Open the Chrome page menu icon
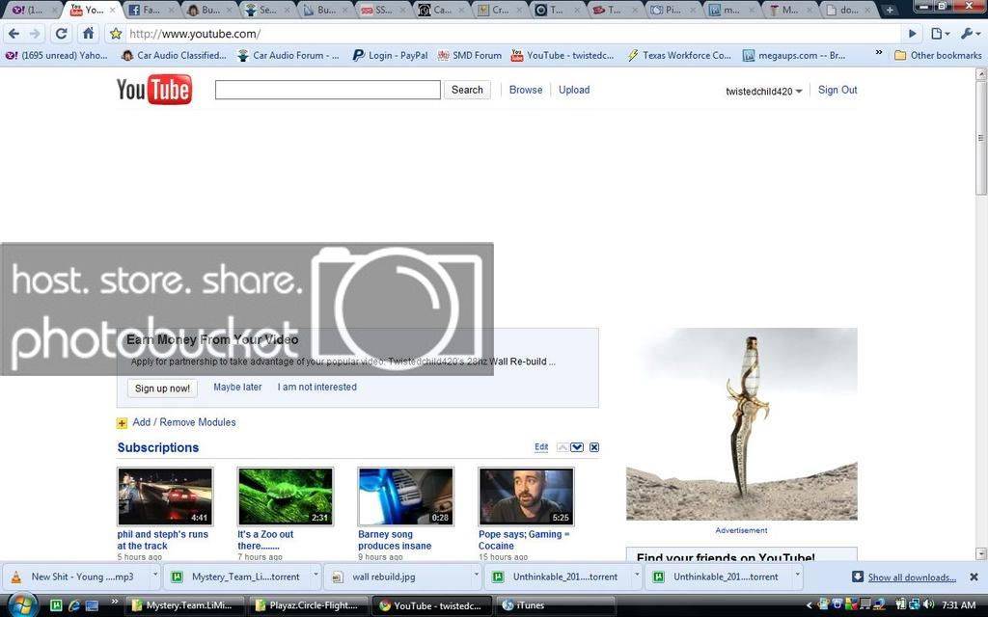 point(940,34)
